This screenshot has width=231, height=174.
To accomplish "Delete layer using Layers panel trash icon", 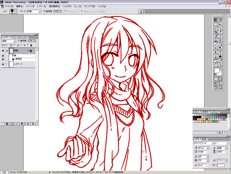I will (x=33, y=124).
